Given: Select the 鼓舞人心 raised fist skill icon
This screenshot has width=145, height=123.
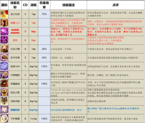Looking at the screenshot, I should click(4, 23).
